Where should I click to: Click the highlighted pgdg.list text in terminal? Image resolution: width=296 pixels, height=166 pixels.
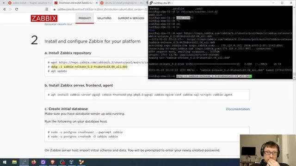(183, 18)
